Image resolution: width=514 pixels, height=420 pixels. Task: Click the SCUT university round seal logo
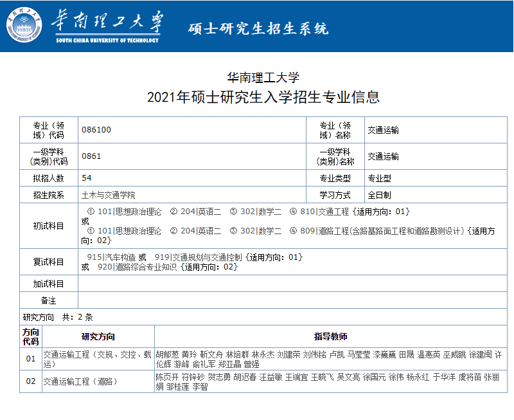24,25
